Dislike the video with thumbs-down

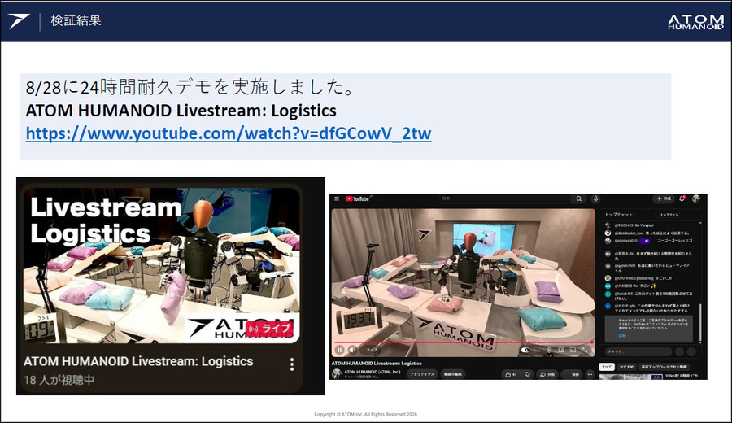528,374
